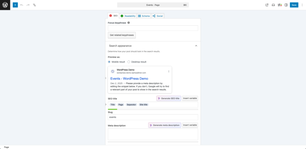Click the Meta description text area
The image size is (306, 149).
[153, 134]
